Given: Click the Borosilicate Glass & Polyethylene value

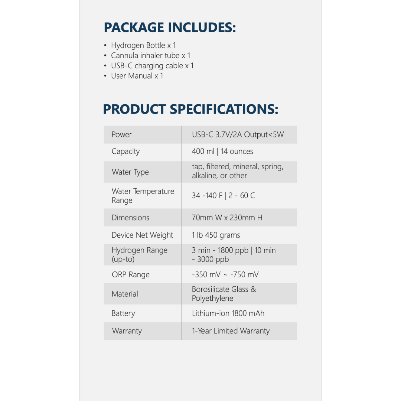Looking at the screenshot, I should pyautogui.click(x=224, y=294).
